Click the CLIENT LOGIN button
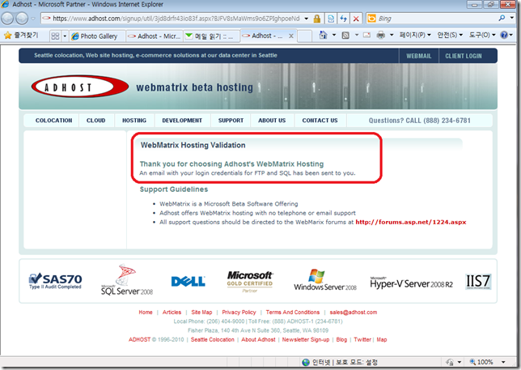This screenshot has width=521, height=370. (464, 56)
